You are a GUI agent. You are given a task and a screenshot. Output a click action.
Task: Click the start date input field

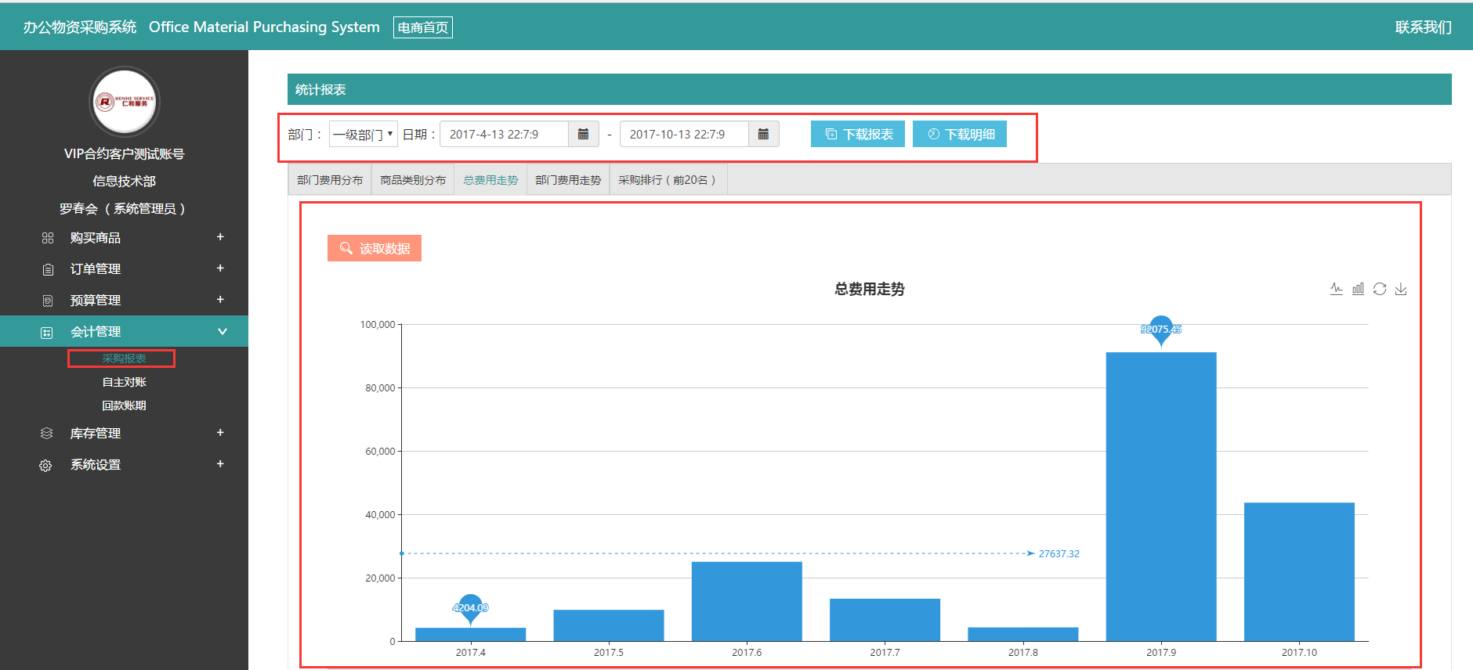[x=504, y=134]
